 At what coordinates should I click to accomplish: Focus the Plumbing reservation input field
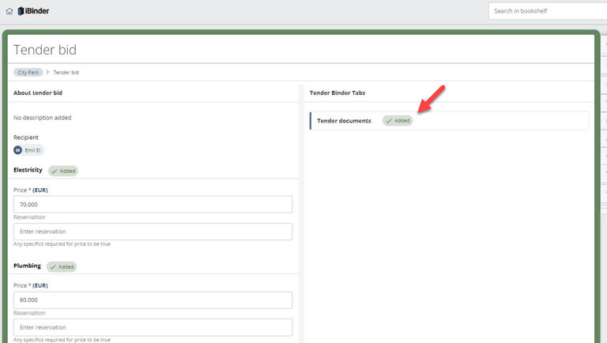(153, 327)
